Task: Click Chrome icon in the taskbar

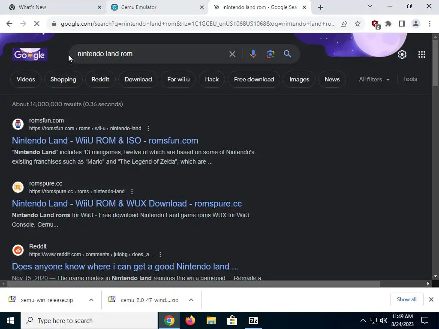Action: click(169, 320)
